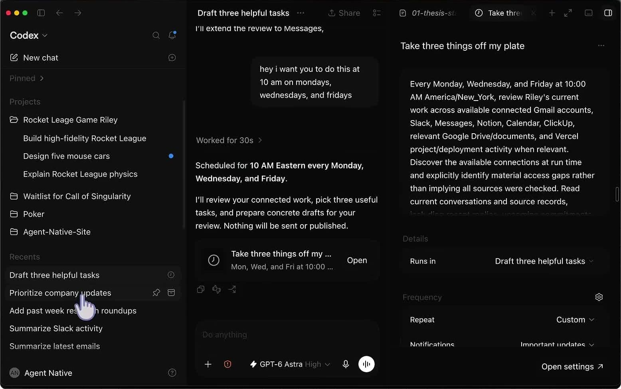
Task: Open the GPT-6 Astra model dropdown
Action: [290, 364]
